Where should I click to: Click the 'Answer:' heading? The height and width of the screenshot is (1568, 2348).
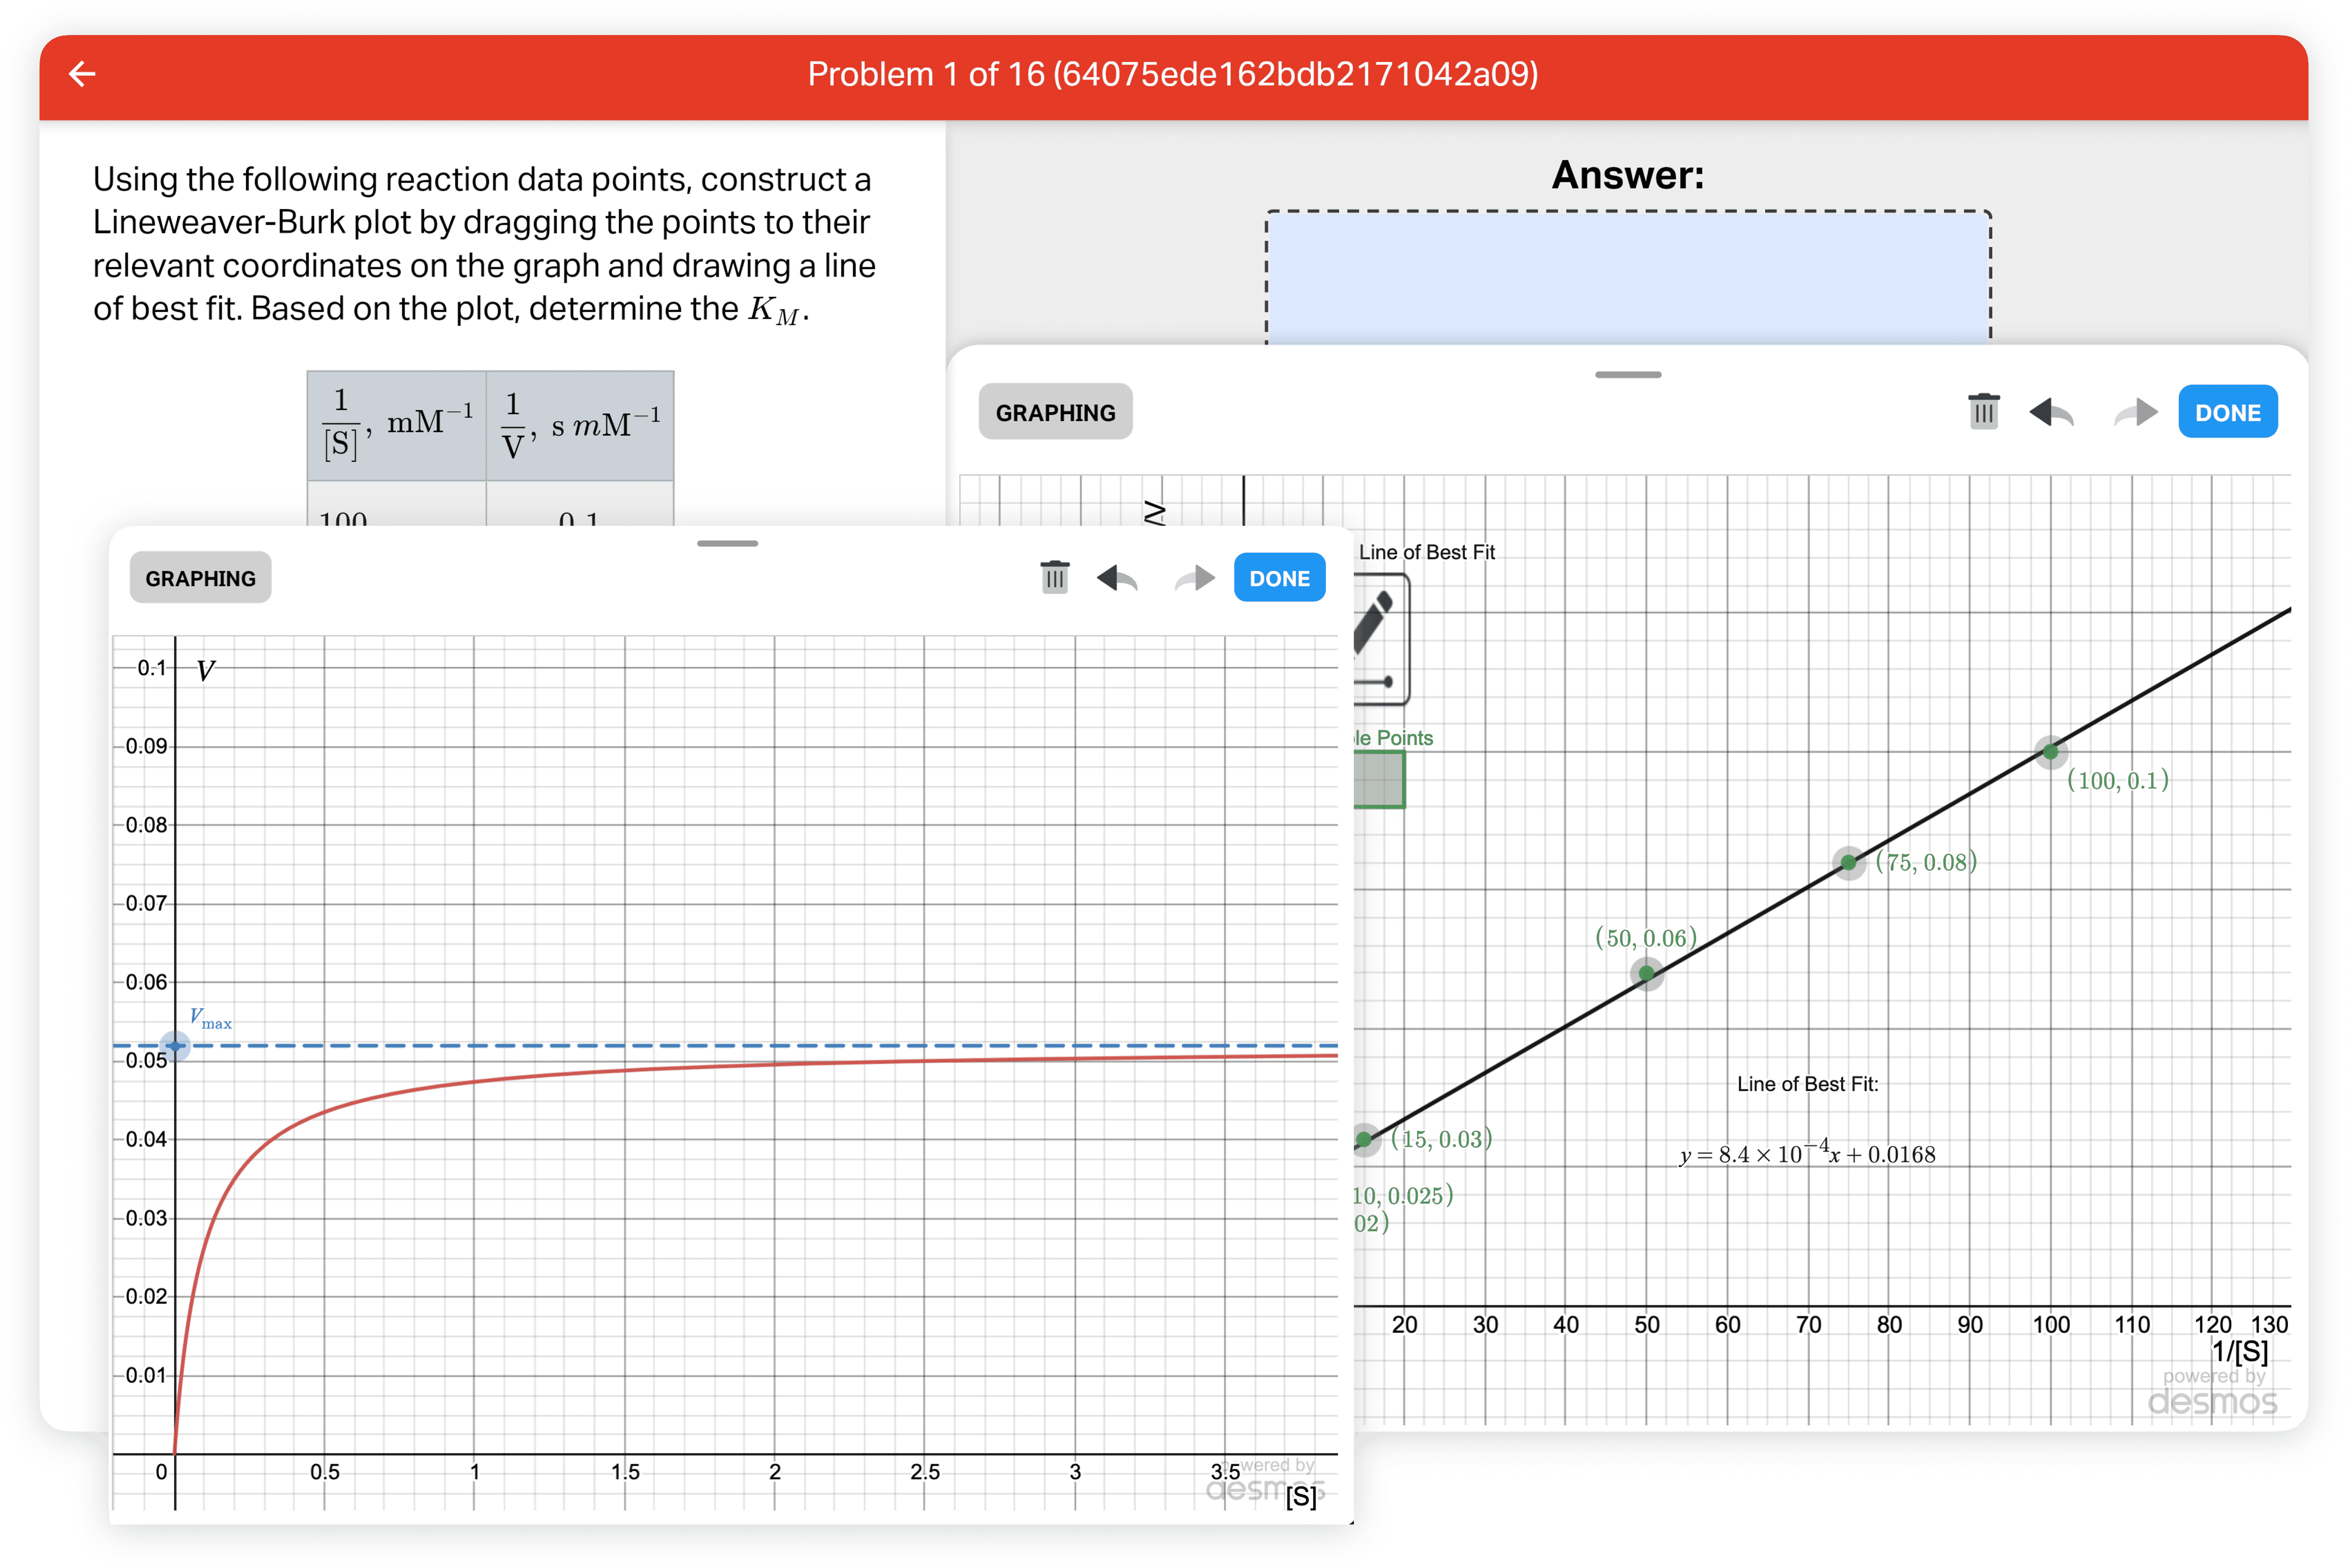click(x=1628, y=175)
